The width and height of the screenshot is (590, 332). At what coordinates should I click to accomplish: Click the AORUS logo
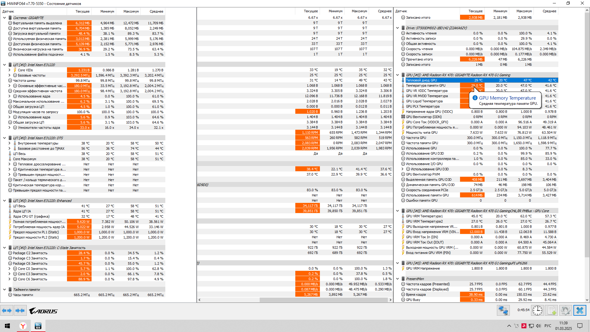pos(43,311)
